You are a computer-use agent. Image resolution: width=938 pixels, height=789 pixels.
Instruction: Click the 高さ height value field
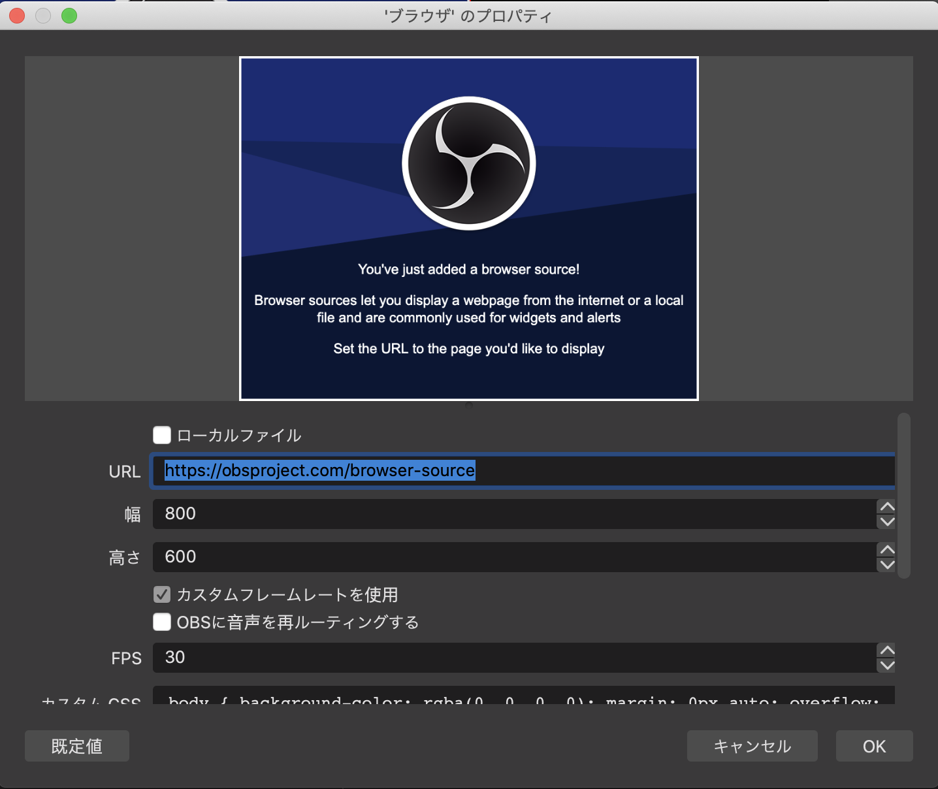(x=515, y=557)
